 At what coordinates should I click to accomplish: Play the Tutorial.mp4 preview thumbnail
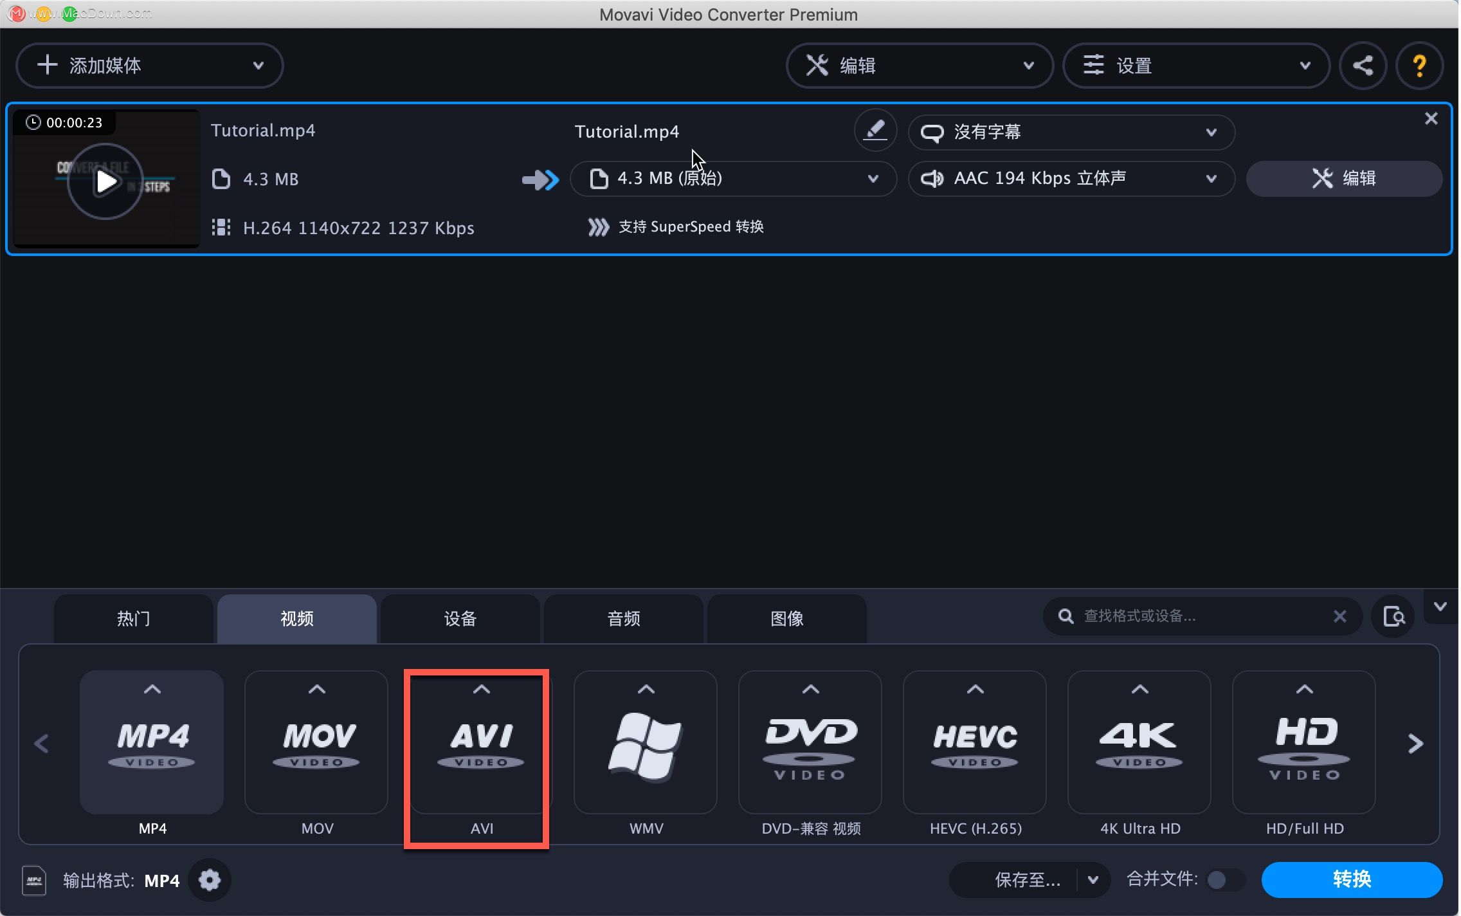tap(106, 181)
